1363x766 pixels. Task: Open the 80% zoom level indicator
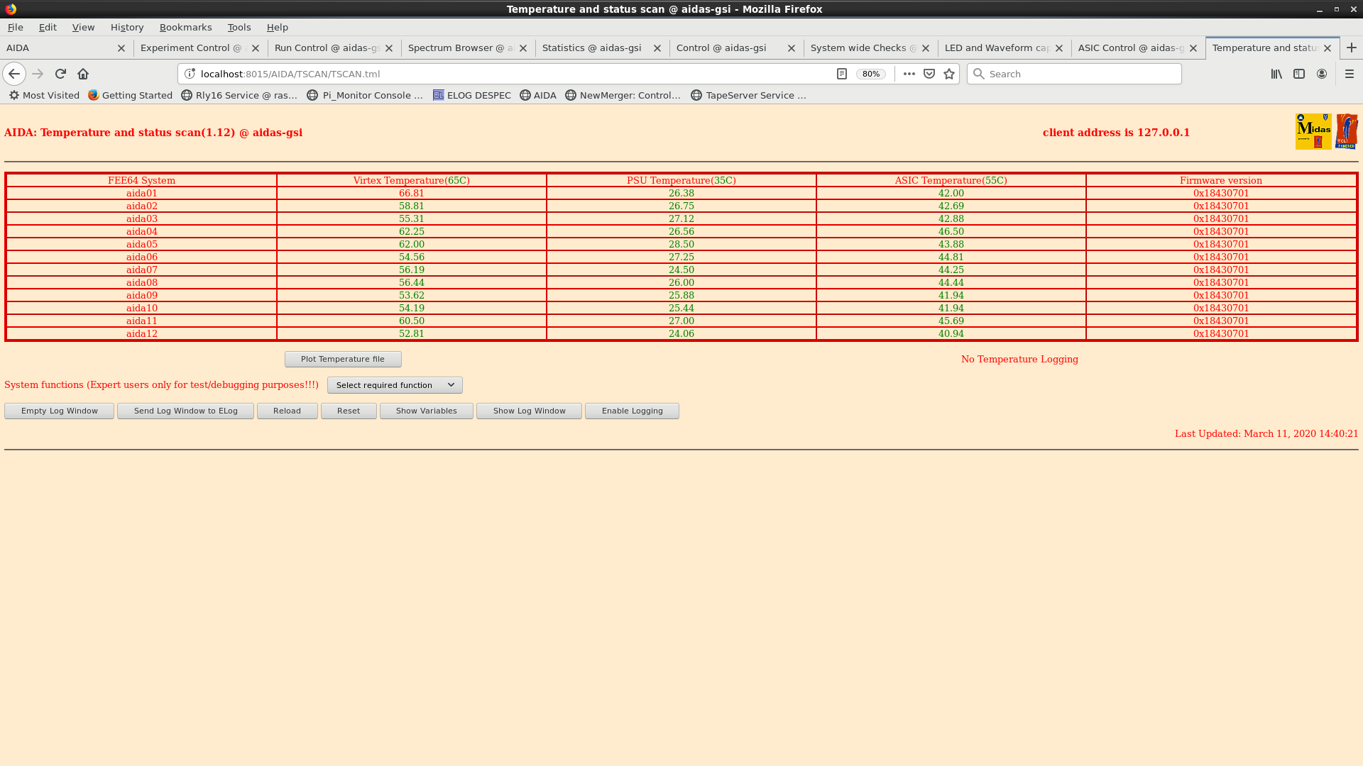point(870,74)
